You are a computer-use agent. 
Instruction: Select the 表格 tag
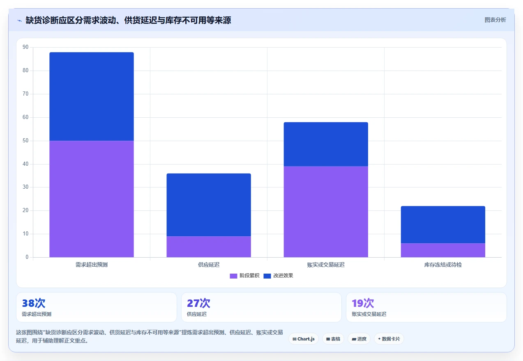click(x=333, y=339)
